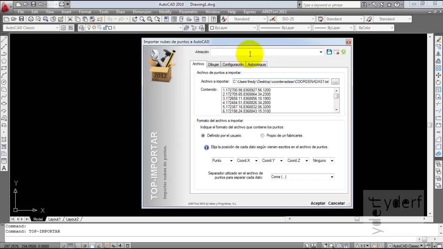Image resolution: width=443 pixels, height=249 pixels.
Task: Click the binoculars search icon
Action: pos(364,5)
